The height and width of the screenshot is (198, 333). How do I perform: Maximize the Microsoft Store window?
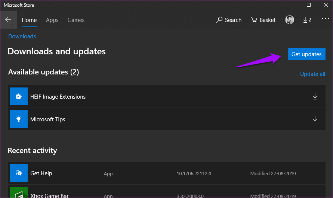[x=309, y=5]
